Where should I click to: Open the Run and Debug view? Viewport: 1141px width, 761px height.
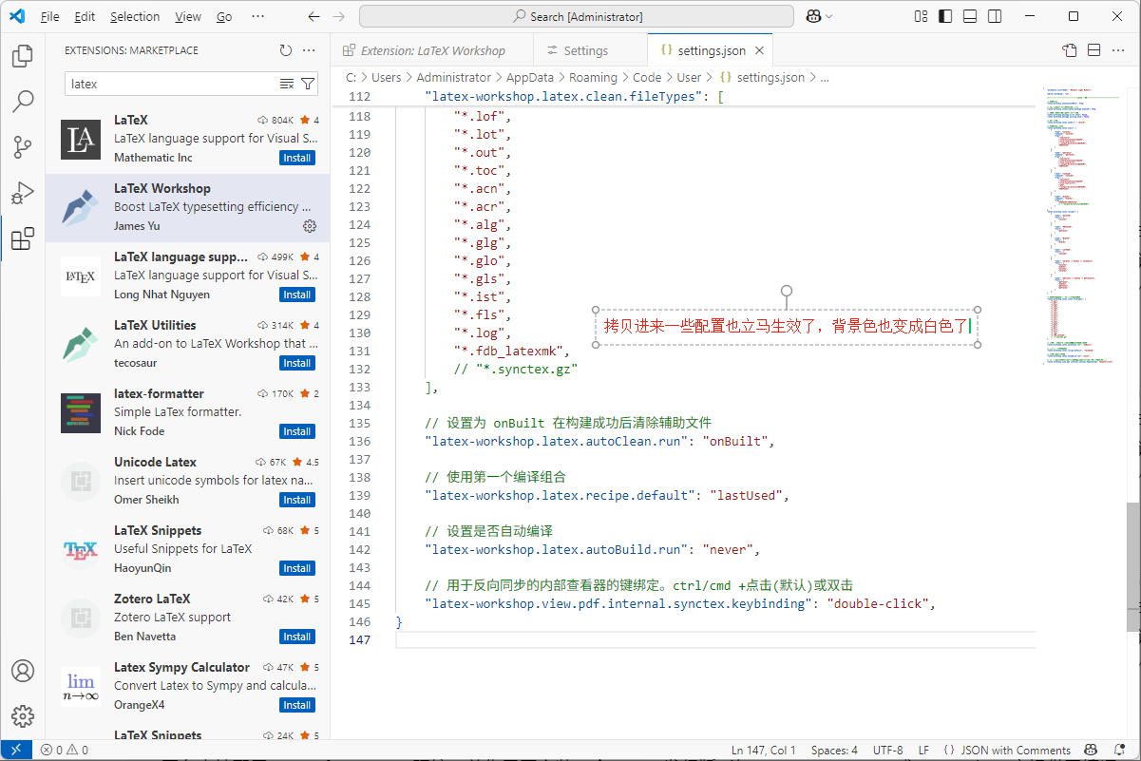click(x=23, y=193)
